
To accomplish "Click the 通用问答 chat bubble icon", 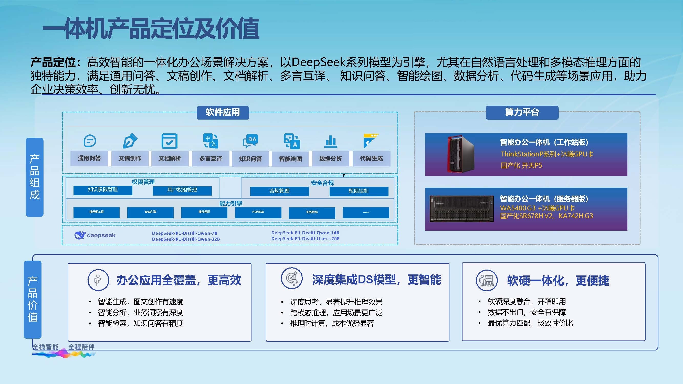I will pos(90,141).
